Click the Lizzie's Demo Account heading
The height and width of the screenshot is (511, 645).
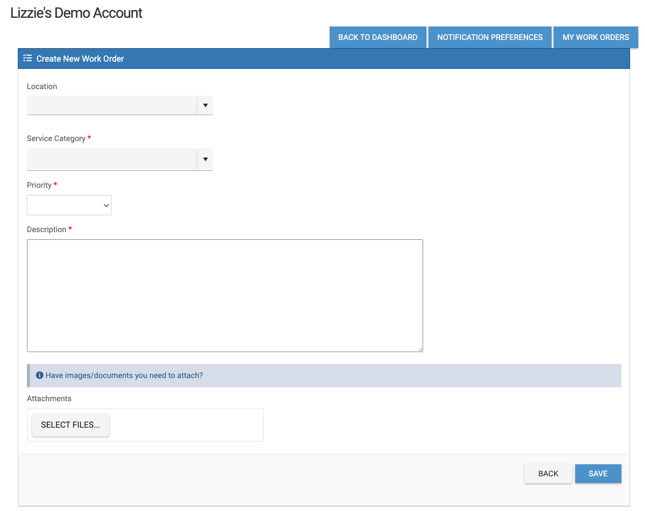(76, 13)
